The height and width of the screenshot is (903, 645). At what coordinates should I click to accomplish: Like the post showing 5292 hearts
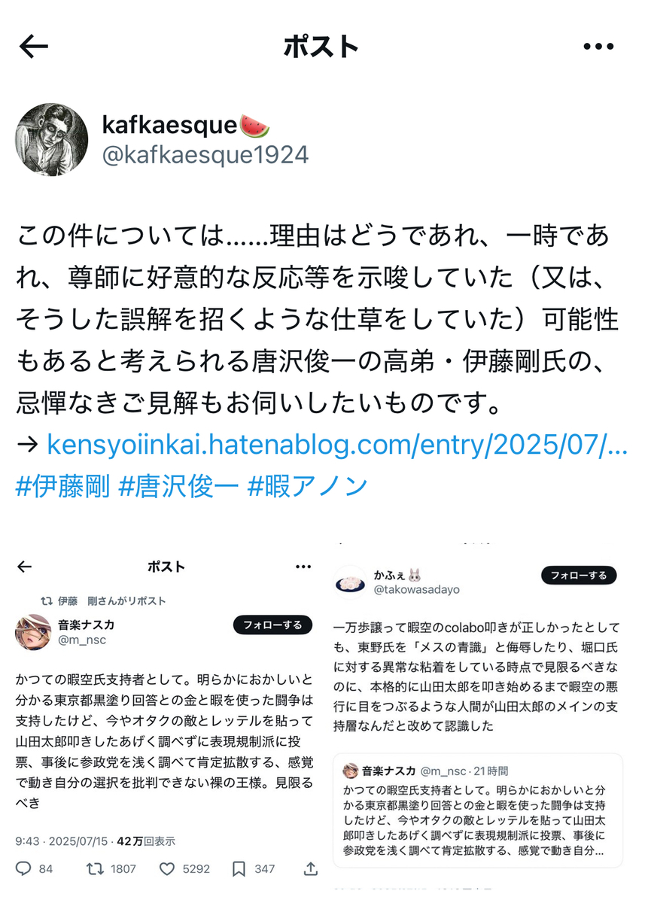(184, 868)
